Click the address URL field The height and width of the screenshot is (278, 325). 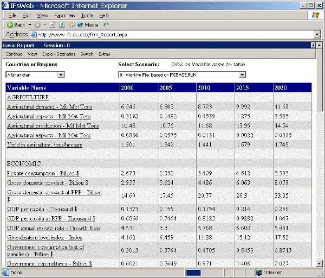point(172,35)
